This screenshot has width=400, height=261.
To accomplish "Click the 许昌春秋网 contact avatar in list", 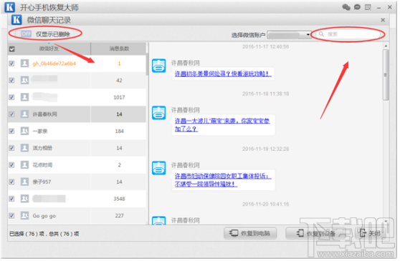I will pos(25,114).
